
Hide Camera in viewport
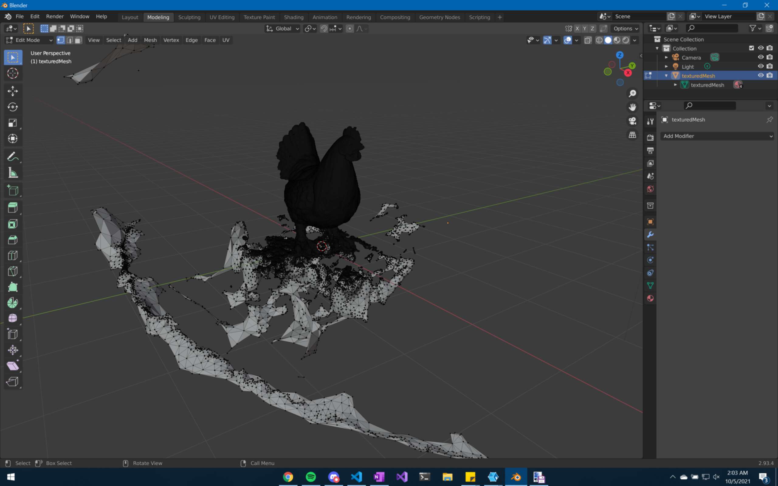coord(760,57)
